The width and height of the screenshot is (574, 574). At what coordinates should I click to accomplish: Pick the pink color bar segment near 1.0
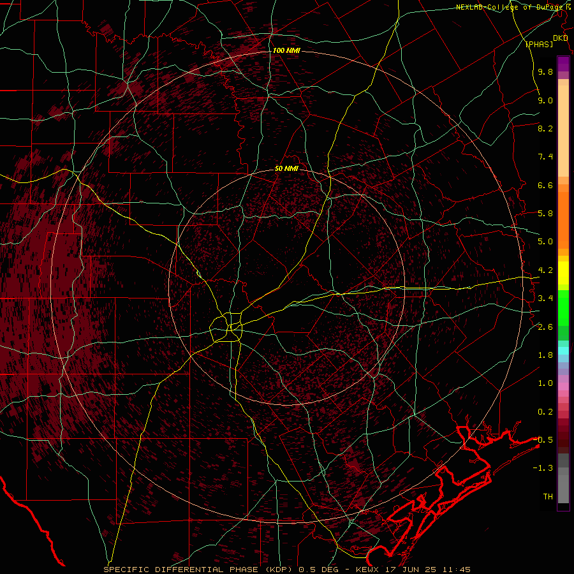[563, 386]
